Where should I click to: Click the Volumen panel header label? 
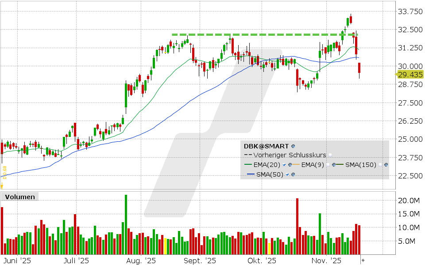19,197
